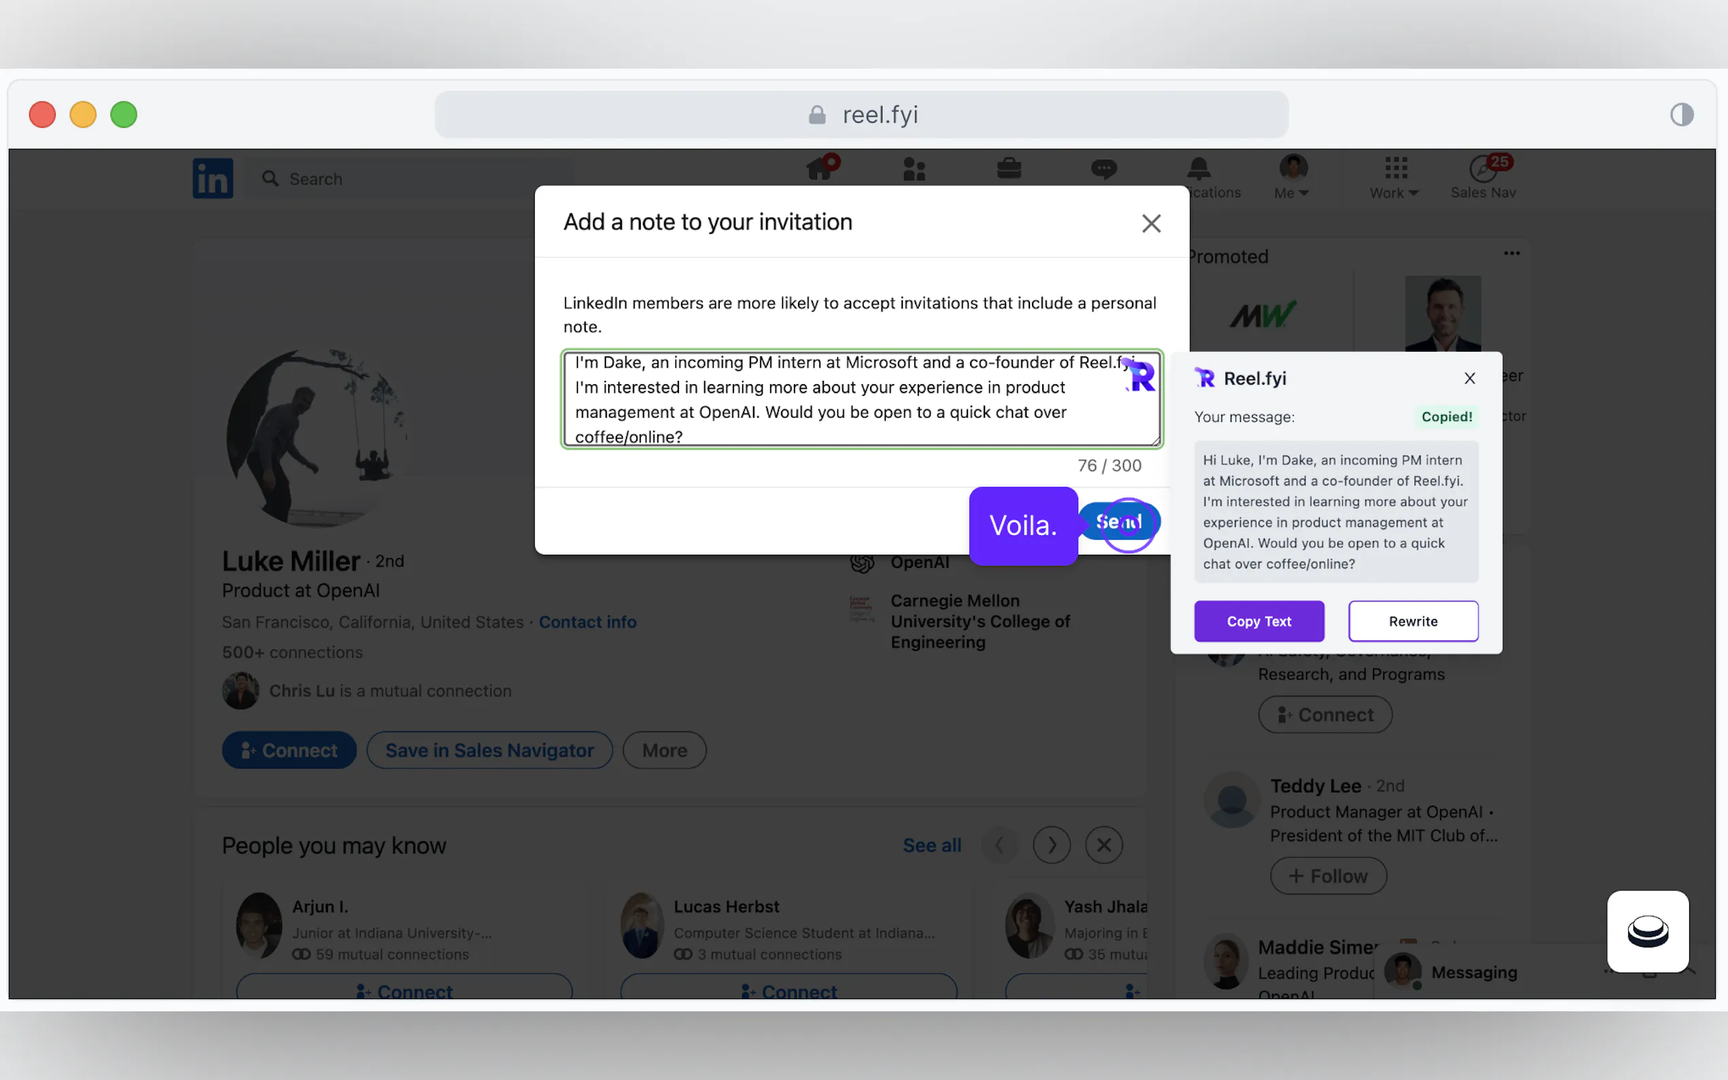The height and width of the screenshot is (1080, 1728).
Task: Close the Reel.fyi popup panel
Action: coord(1469,379)
